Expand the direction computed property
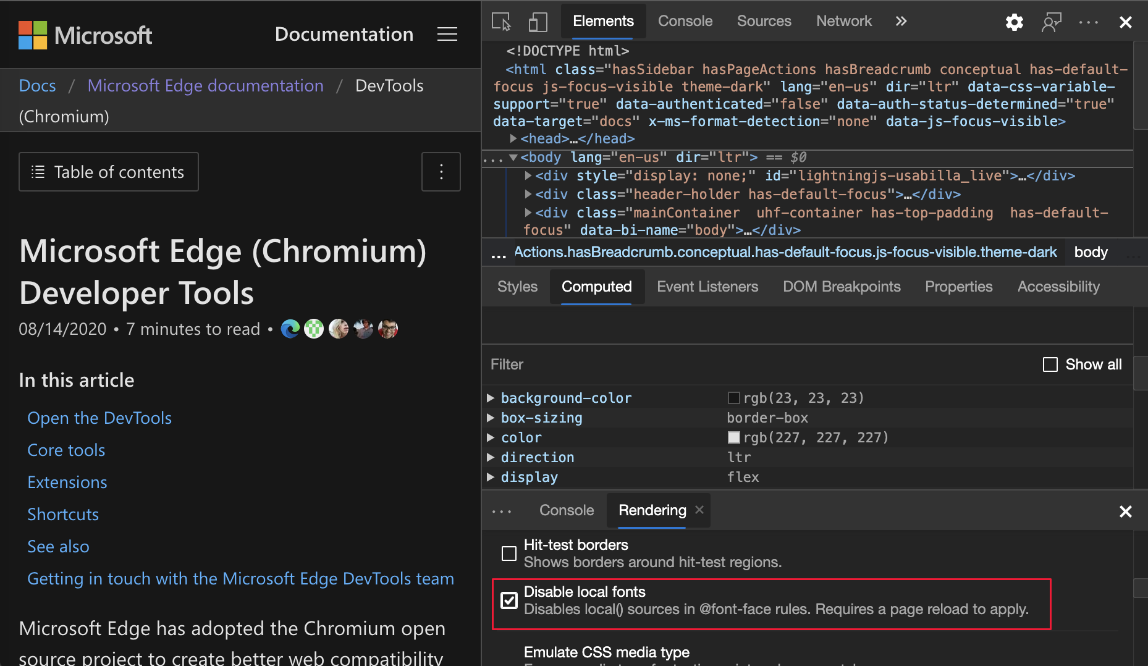The width and height of the screenshot is (1148, 666). point(491,457)
